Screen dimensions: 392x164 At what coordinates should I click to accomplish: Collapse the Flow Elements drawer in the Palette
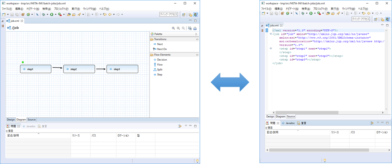point(197,54)
